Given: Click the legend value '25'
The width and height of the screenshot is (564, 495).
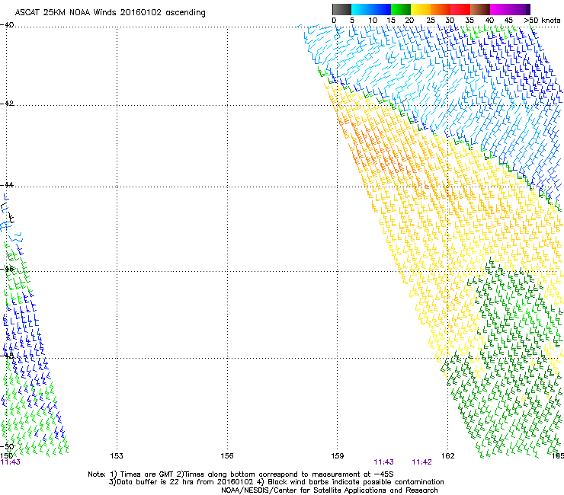Looking at the screenshot, I should (x=431, y=21).
